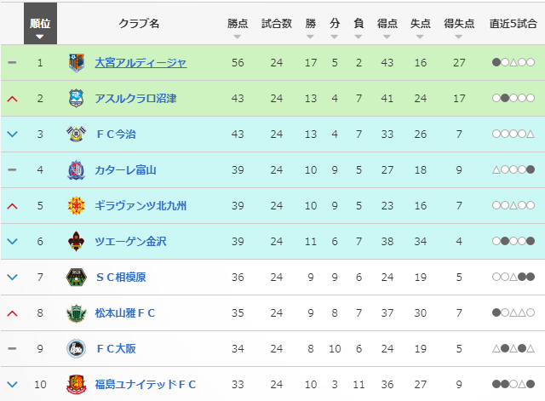Click the ツエーゲン金沢 fleur-de-lis crest
This screenshot has width=545, height=401.
click(76, 242)
